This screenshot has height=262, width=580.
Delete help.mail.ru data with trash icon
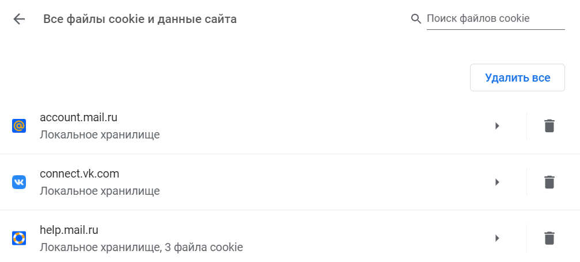tap(549, 238)
